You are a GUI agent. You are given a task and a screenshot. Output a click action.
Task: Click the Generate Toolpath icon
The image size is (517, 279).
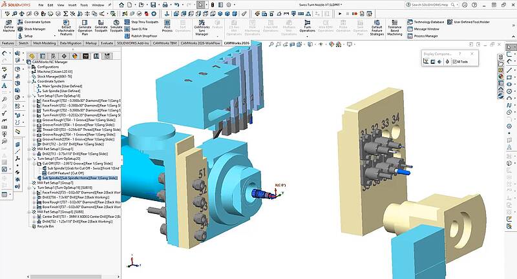[x=101, y=24]
